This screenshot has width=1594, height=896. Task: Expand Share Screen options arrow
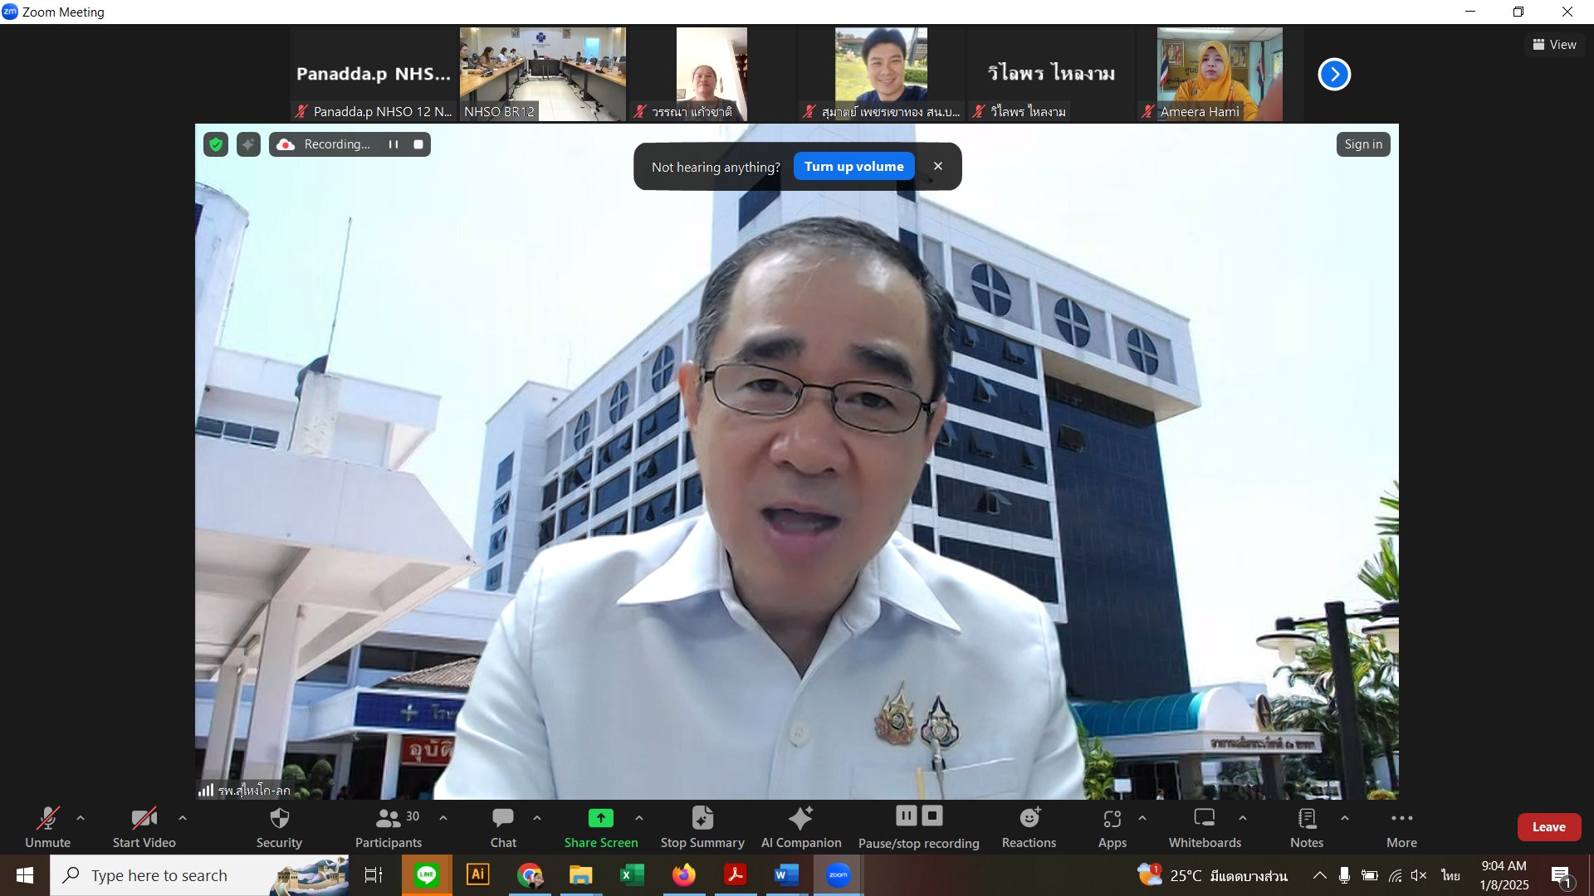point(639,818)
